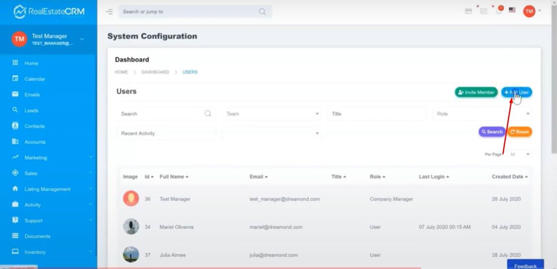
Task: Go to the Documents sidebar item
Action: pyautogui.click(x=37, y=236)
